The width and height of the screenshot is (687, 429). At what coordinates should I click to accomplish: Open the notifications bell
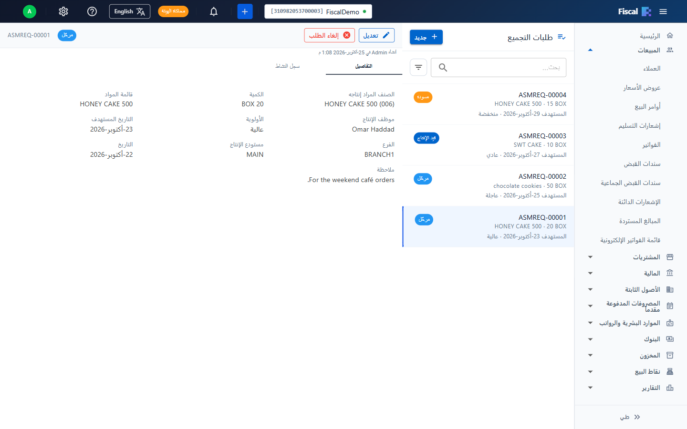coord(214,11)
